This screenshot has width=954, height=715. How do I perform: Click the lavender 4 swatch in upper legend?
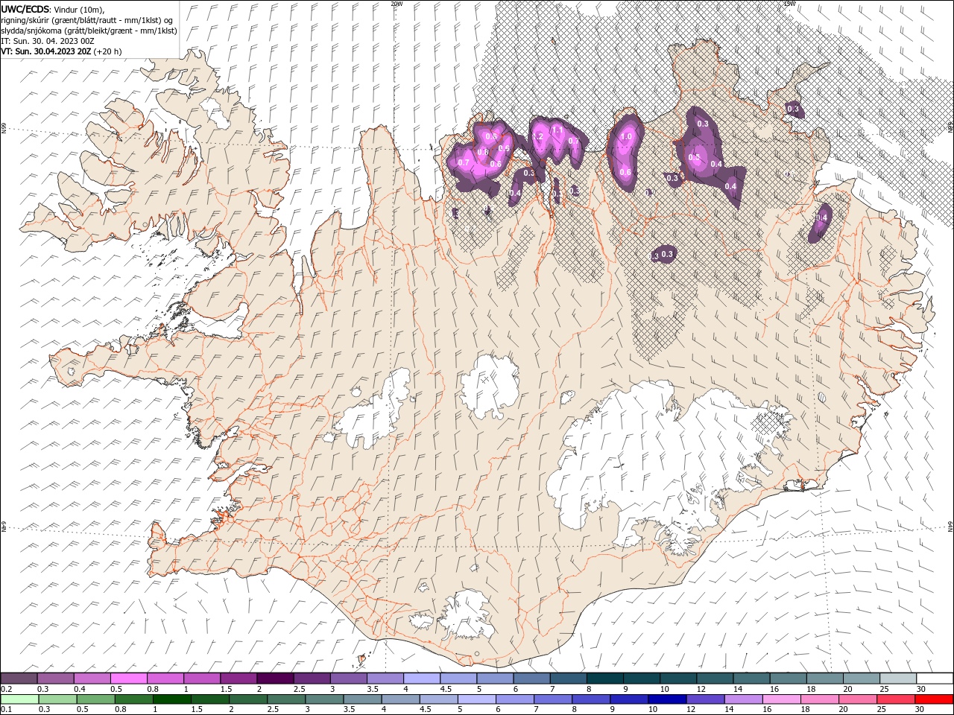coord(422,679)
